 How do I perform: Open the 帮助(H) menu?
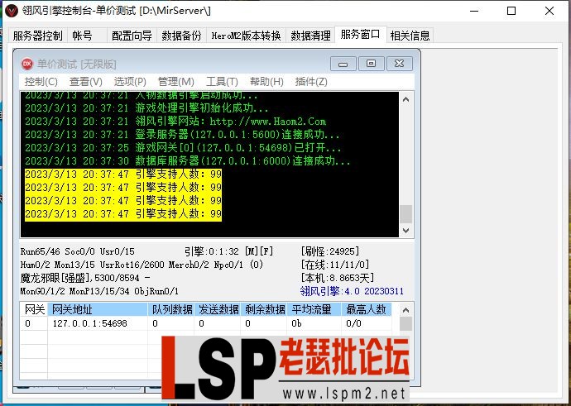266,82
